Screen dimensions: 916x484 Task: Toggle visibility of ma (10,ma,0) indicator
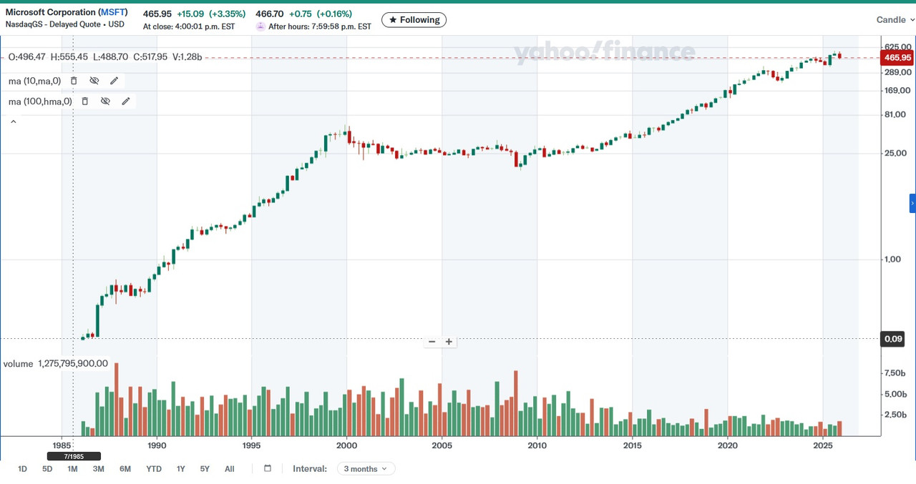click(x=94, y=81)
